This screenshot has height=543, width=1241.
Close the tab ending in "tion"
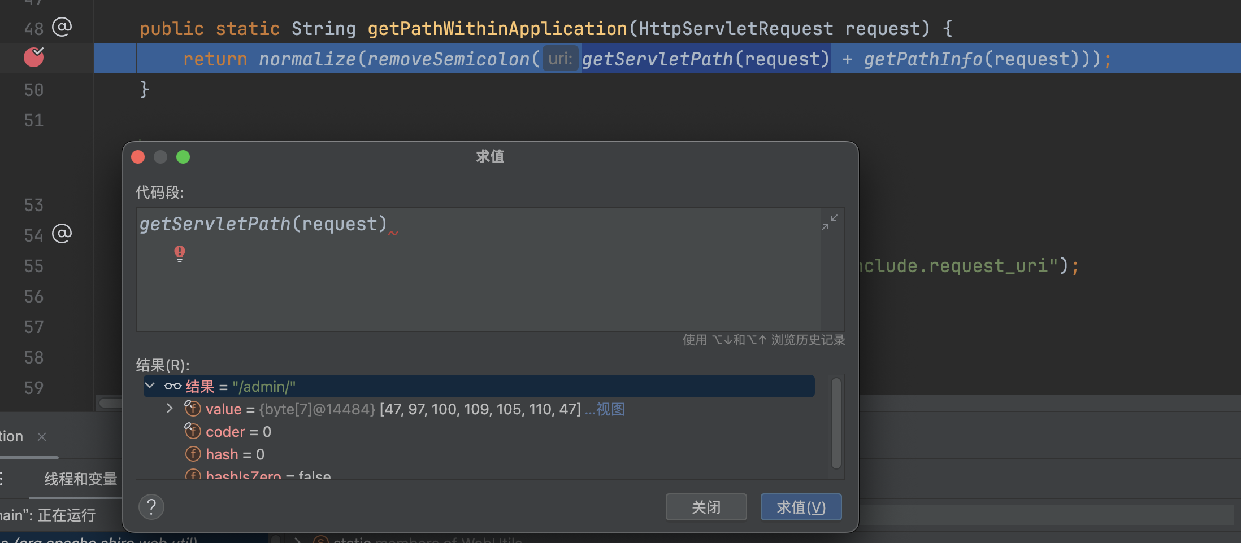42,437
